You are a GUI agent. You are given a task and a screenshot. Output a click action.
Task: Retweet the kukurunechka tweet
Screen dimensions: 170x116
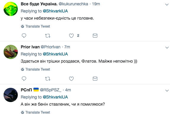(x=48, y=36)
